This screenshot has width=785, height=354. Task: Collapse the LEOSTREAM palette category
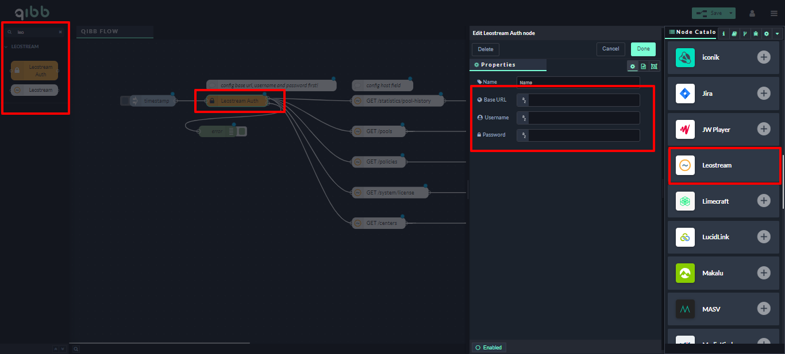pyautogui.click(x=24, y=46)
